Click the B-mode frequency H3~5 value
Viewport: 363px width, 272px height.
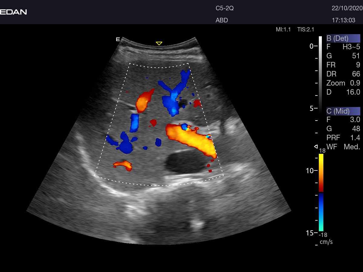[x=351, y=47]
